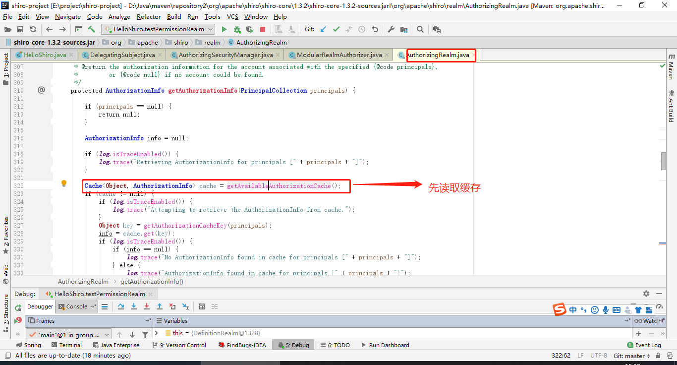Image resolution: width=677 pixels, height=365 pixels.
Task: Hide the Debug panel with minimize icon
Action: pos(659,294)
